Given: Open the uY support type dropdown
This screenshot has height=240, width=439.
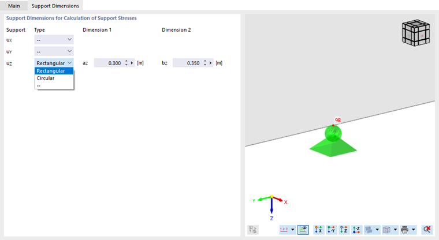Looking at the screenshot, I should click(x=54, y=51).
